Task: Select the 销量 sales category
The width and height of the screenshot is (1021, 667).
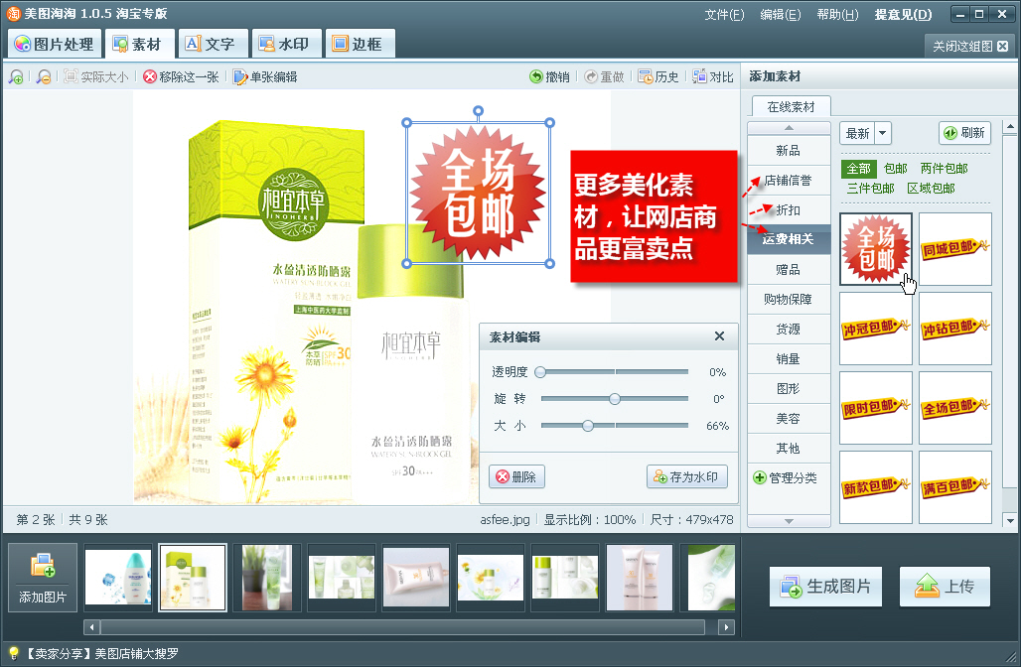Action: click(789, 358)
